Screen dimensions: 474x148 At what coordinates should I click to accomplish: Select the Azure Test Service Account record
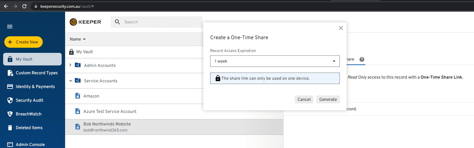[x=110, y=111]
